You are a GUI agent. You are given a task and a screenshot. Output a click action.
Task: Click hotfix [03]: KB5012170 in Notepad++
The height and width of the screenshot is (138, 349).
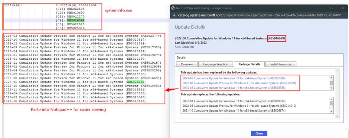(x=70, y=17)
